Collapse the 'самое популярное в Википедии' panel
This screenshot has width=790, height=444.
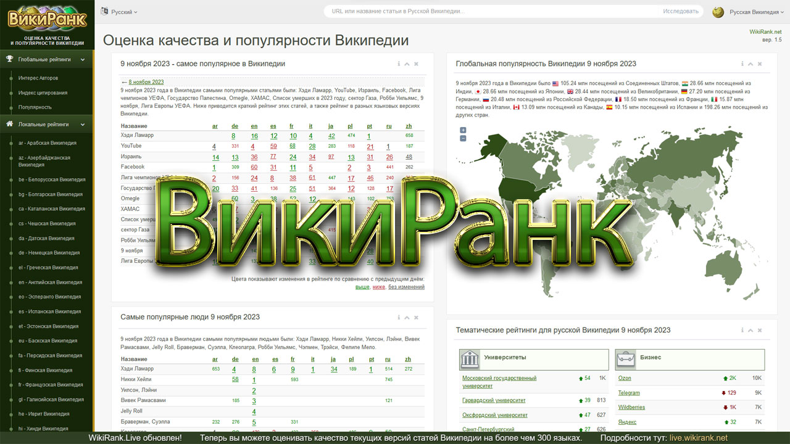[407, 64]
